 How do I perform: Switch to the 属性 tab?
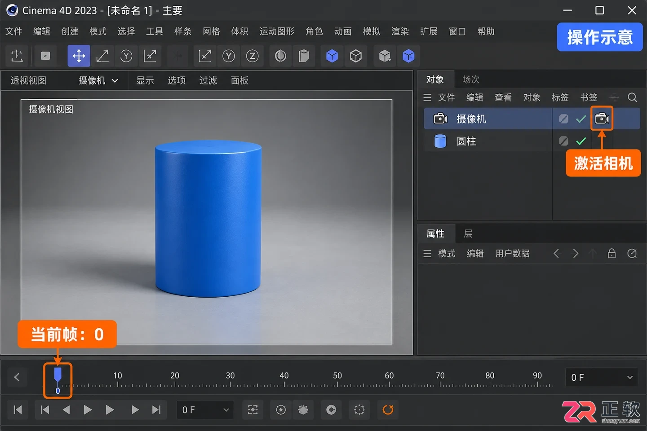[x=435, y=234]
